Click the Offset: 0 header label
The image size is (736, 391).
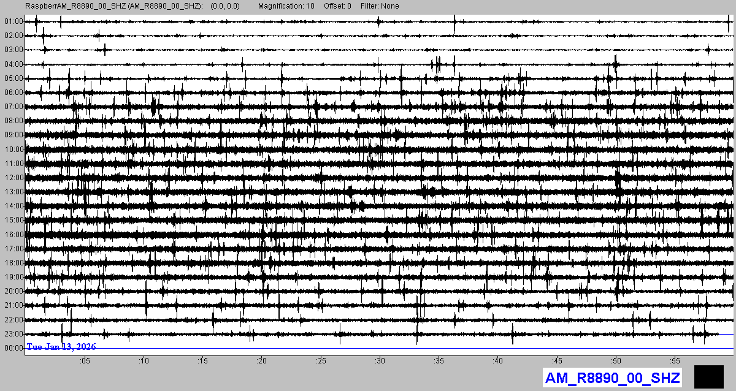click(x=337, y=6)
